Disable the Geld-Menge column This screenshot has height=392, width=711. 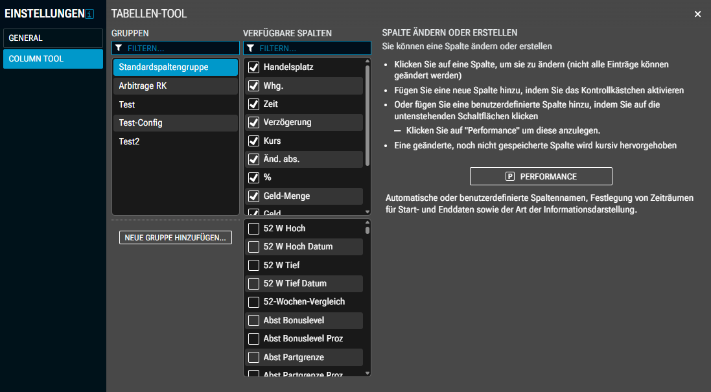pos(254,196)
